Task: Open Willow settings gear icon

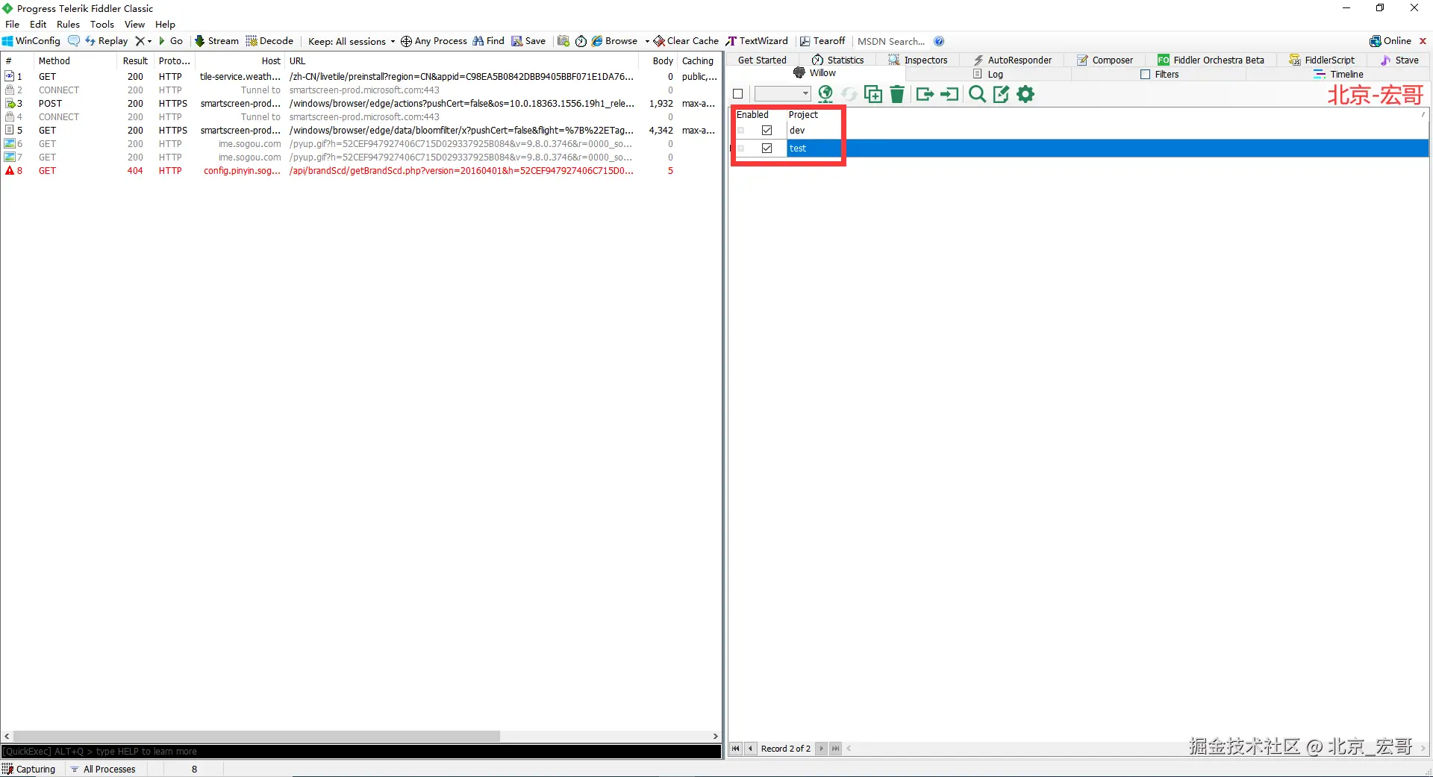Action: (1026, 94)
